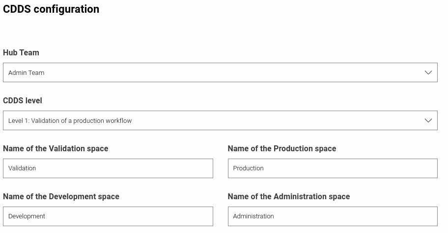This screenshot has height=233, width=448.
Task: Expand the CDDS level selector
Action: coord(220,120)
